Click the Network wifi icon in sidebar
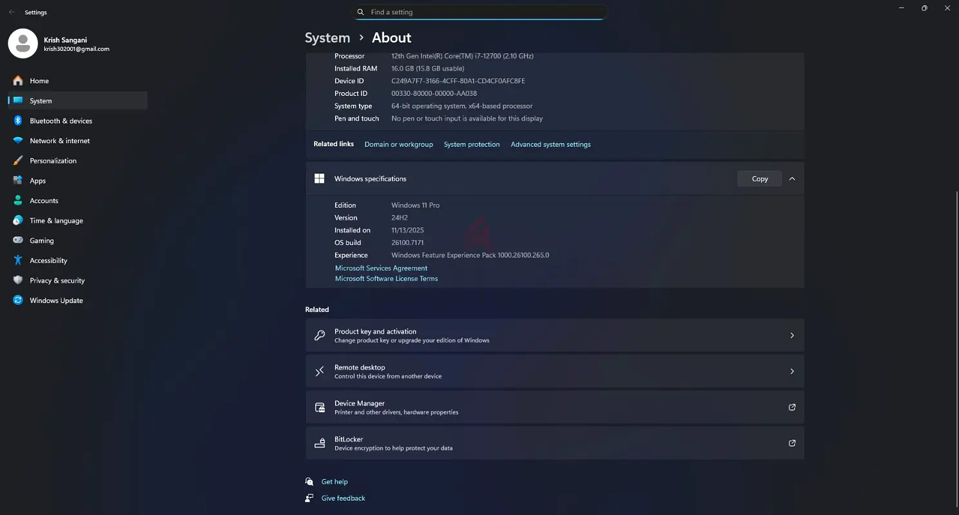This screenshot has height=515, width=959. click(17, 140)
